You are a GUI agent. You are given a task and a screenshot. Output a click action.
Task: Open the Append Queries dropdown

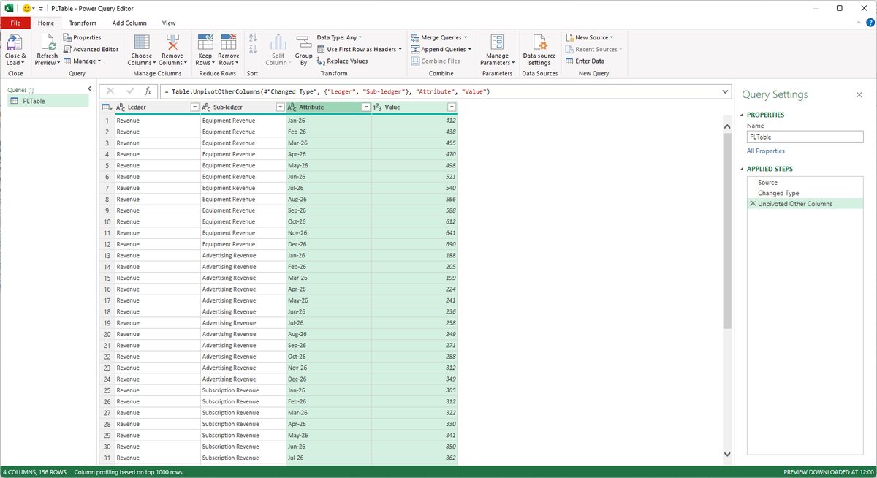point(441,49)
